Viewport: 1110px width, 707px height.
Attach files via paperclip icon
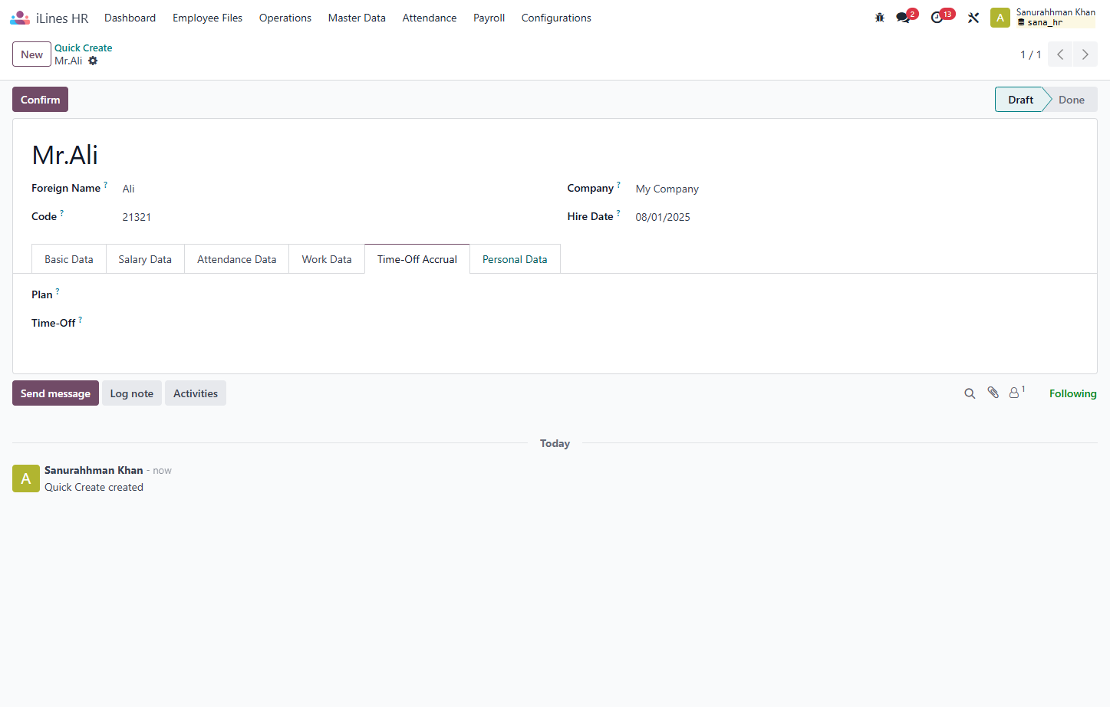point(993,393)
